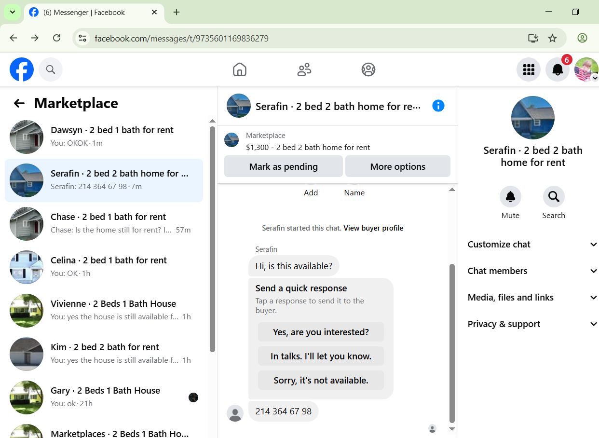Click the 'Hi, is this available?' message
The image size is (599, 438).
[x=294, y=266]
